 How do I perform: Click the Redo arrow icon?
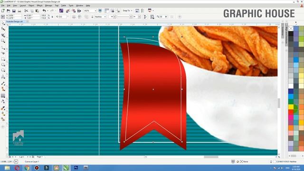point(52,11)
